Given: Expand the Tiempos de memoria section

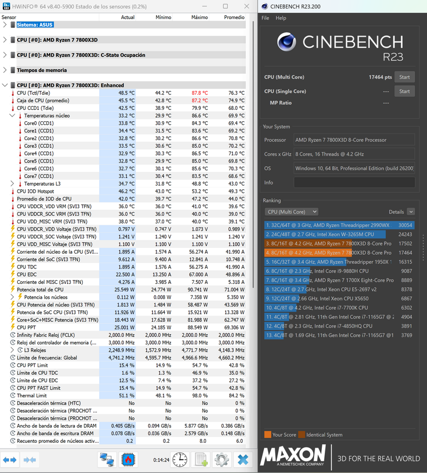Looking at the screenshot, I should 5,70.
